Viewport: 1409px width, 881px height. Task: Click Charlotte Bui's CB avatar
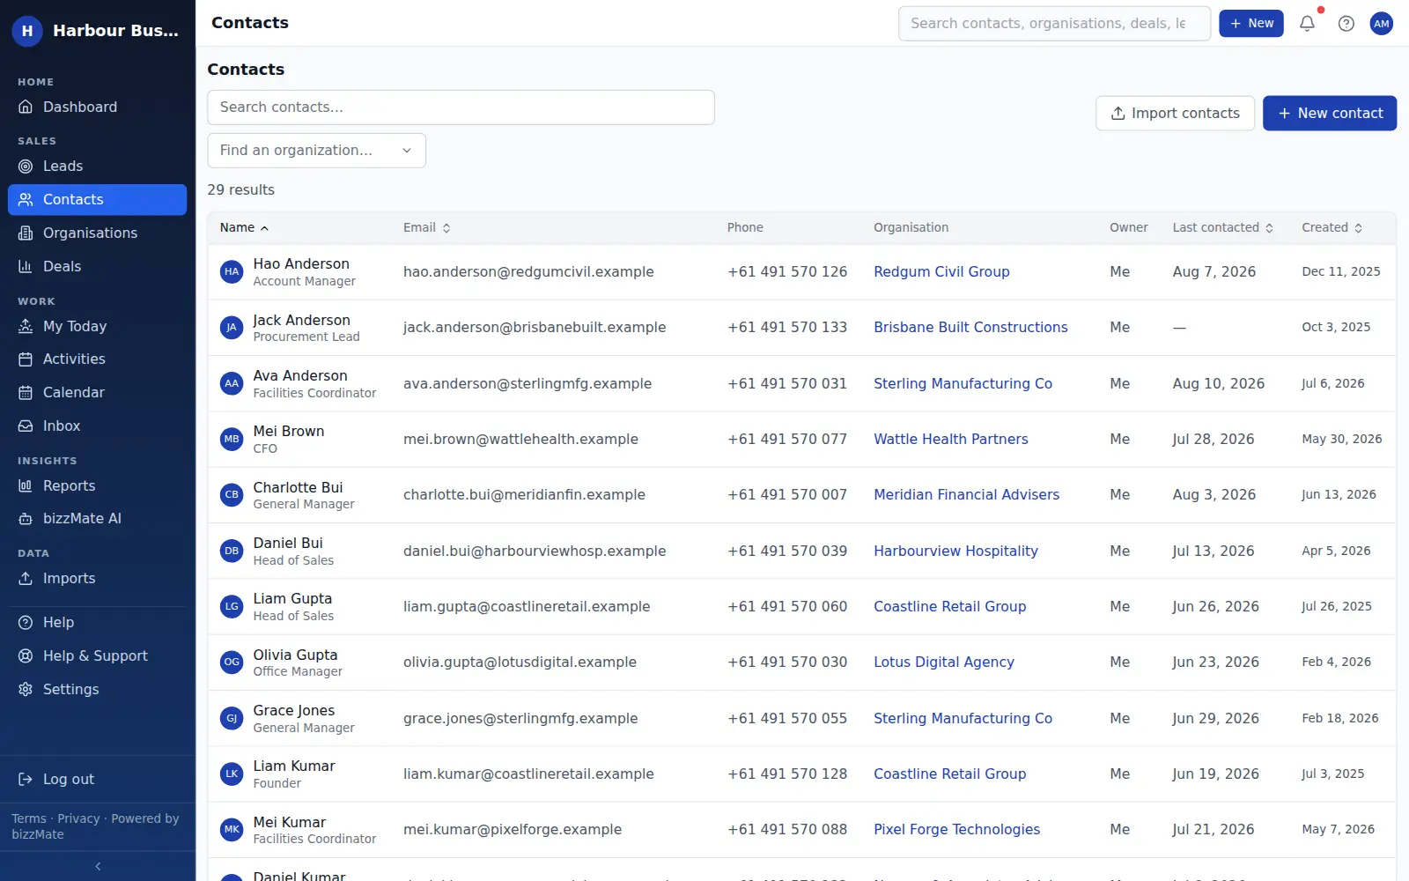[232, 495]
